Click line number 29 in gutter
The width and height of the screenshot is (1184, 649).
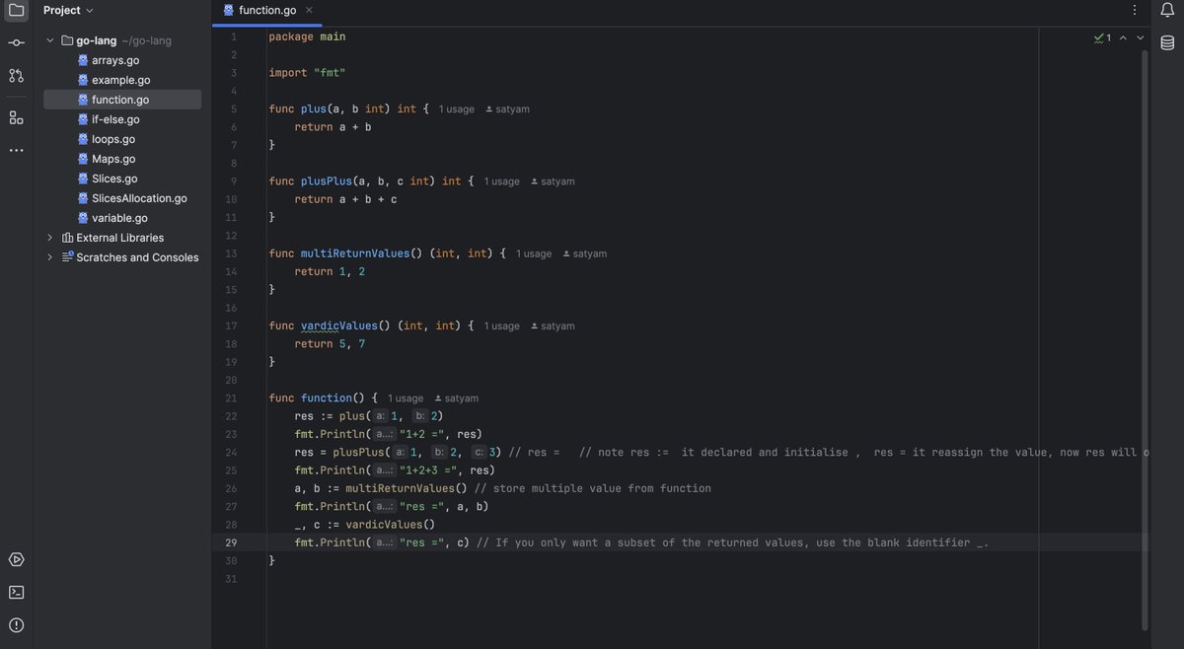tap(233, 542)
